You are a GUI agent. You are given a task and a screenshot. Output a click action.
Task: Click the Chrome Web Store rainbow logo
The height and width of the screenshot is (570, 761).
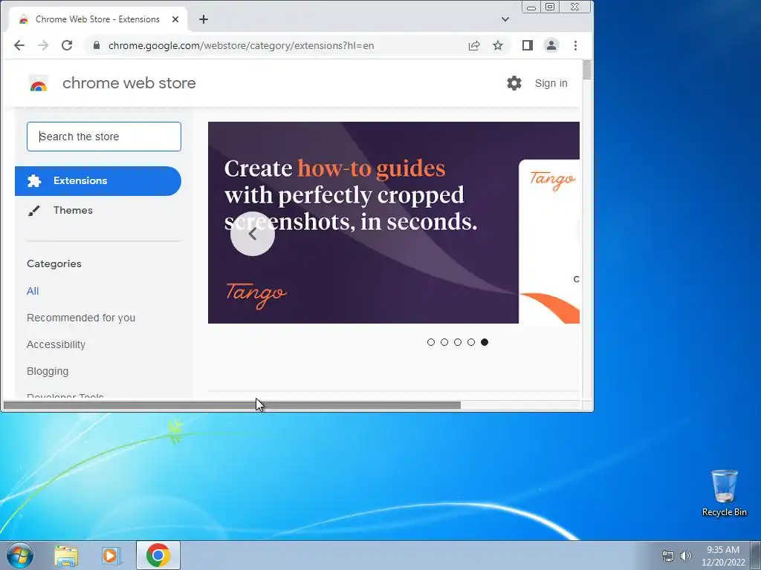[39, 84]
